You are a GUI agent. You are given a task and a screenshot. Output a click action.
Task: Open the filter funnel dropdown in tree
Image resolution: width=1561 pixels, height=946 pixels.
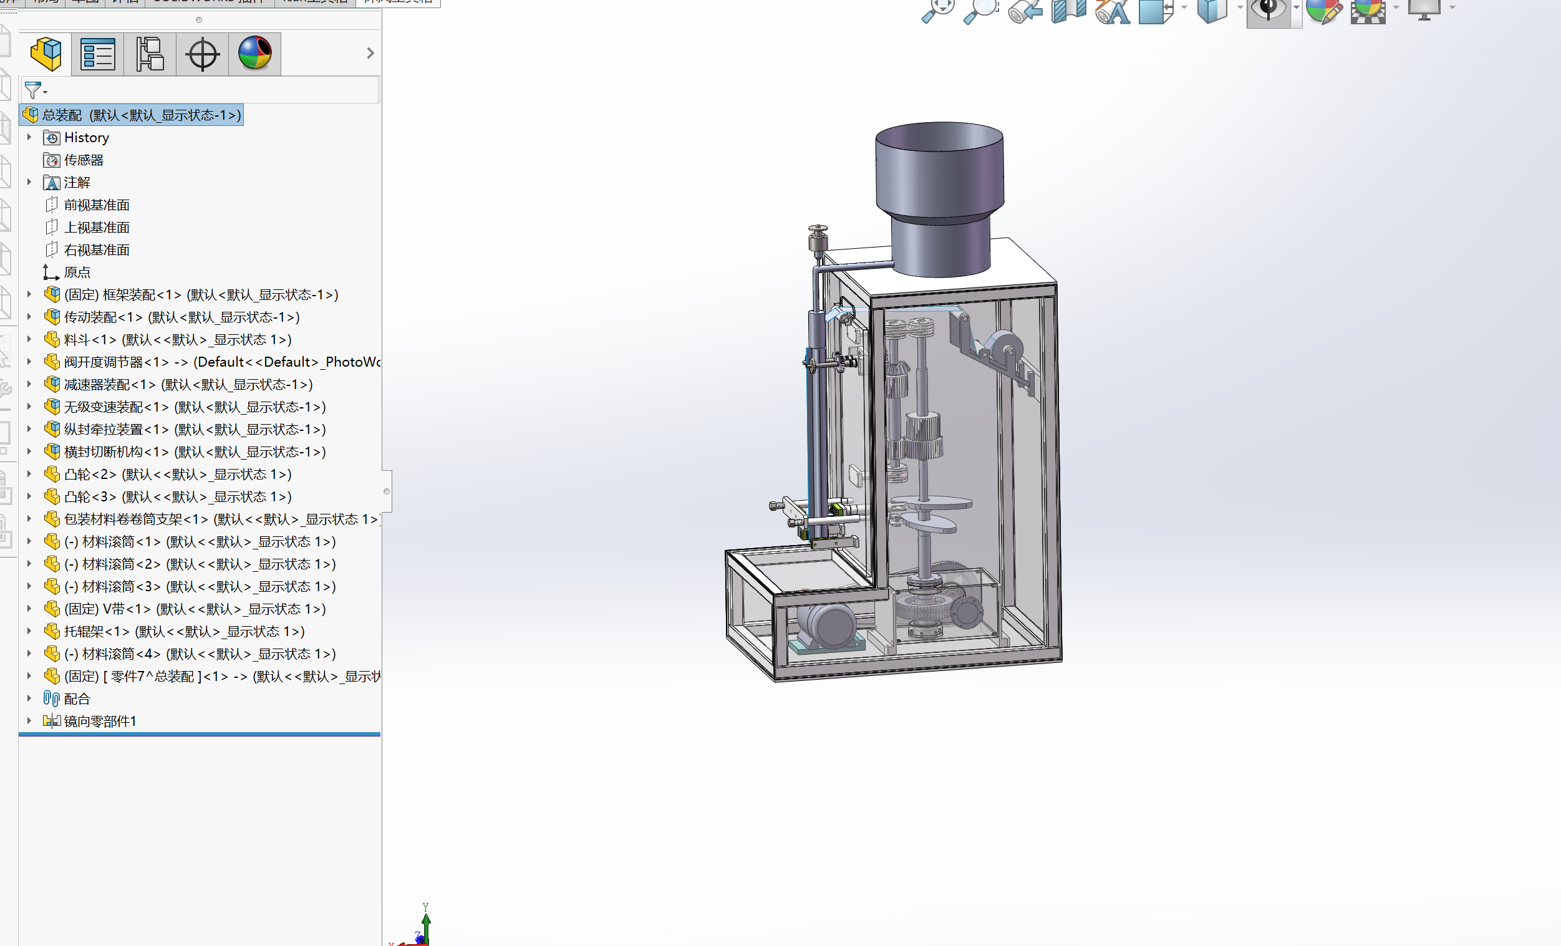click(x=35, y=90)
